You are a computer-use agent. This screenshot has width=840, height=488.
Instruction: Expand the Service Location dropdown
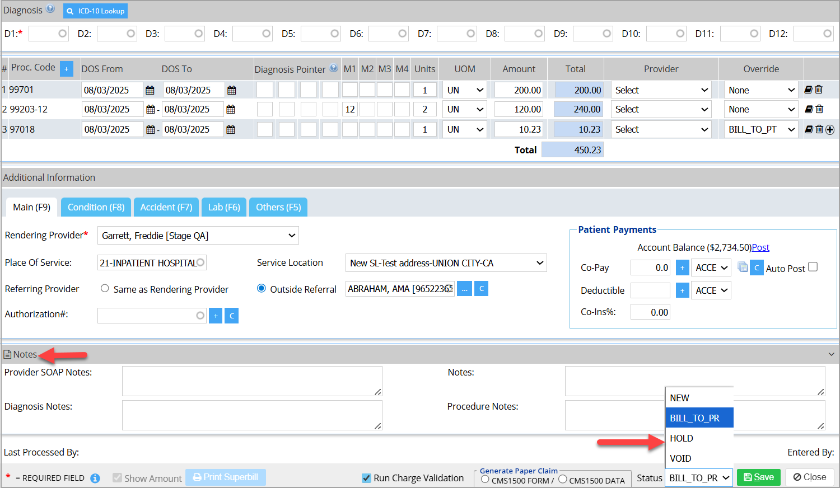[x=446, y=263]
